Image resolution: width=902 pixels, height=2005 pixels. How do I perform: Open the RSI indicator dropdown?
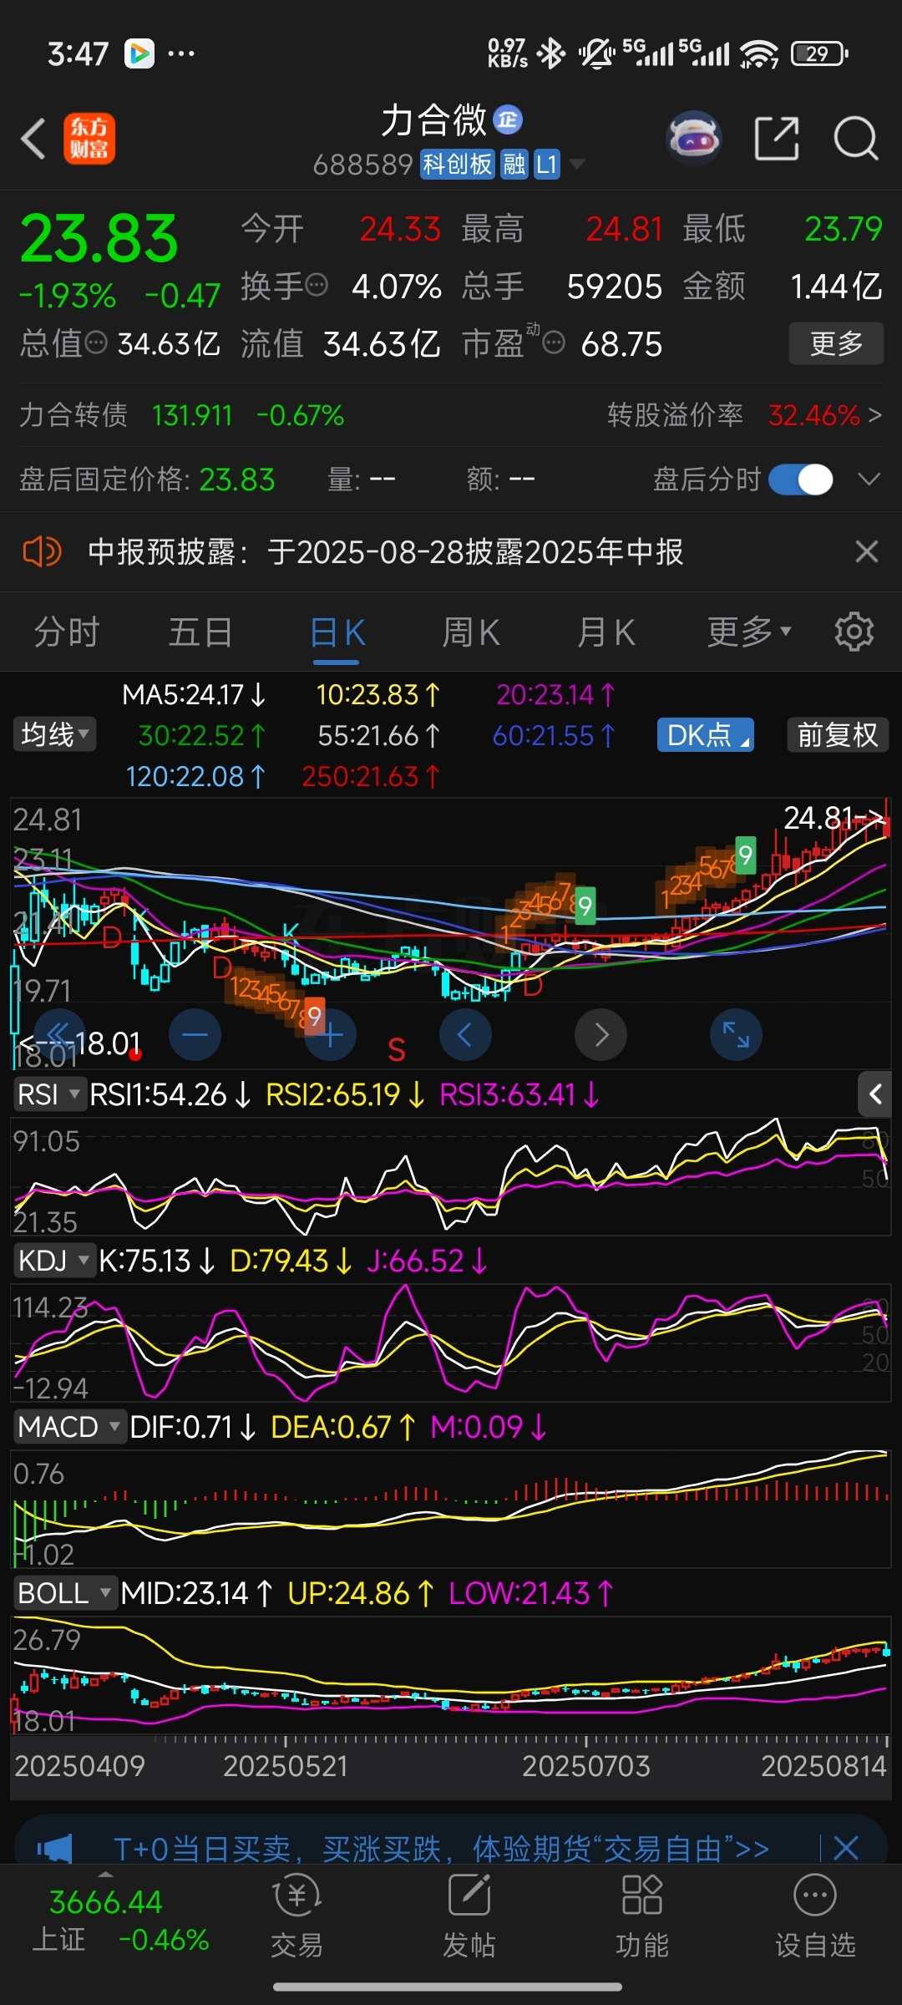pyautogui.click(x=50, y=1094)
